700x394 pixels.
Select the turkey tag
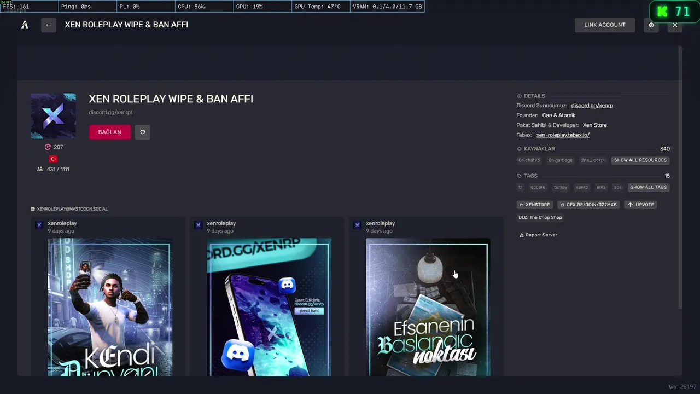(561, 187)
